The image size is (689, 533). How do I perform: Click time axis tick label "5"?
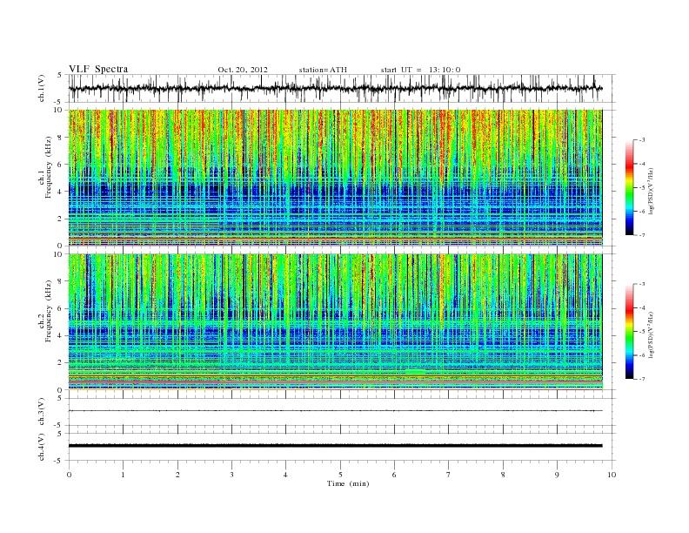(x=340, y=475)
